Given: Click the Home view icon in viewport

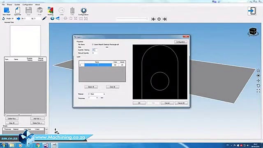Looking at the screenshot, I should pos(258,70).
